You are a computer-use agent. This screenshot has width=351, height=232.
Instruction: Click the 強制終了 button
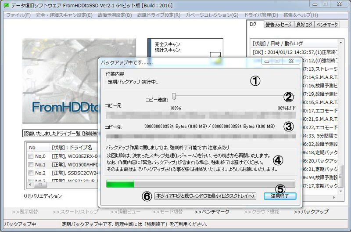pyautogui.click(x=280, y=196)
